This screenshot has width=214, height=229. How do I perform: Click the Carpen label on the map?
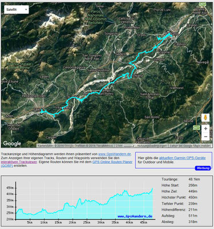(x=51, y=137)
